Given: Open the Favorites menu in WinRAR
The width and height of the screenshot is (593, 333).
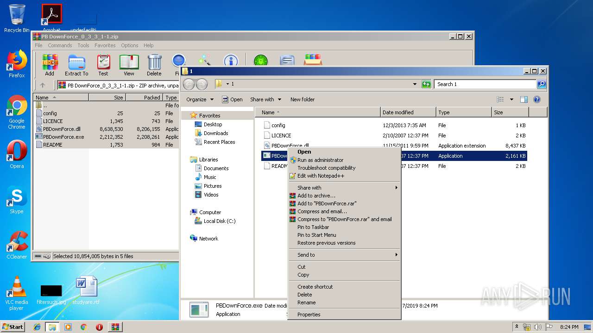Looking at the screenshot, I should tap(105, 45).
